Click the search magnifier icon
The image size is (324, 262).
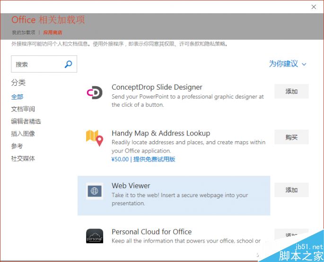tap(69, 64)
